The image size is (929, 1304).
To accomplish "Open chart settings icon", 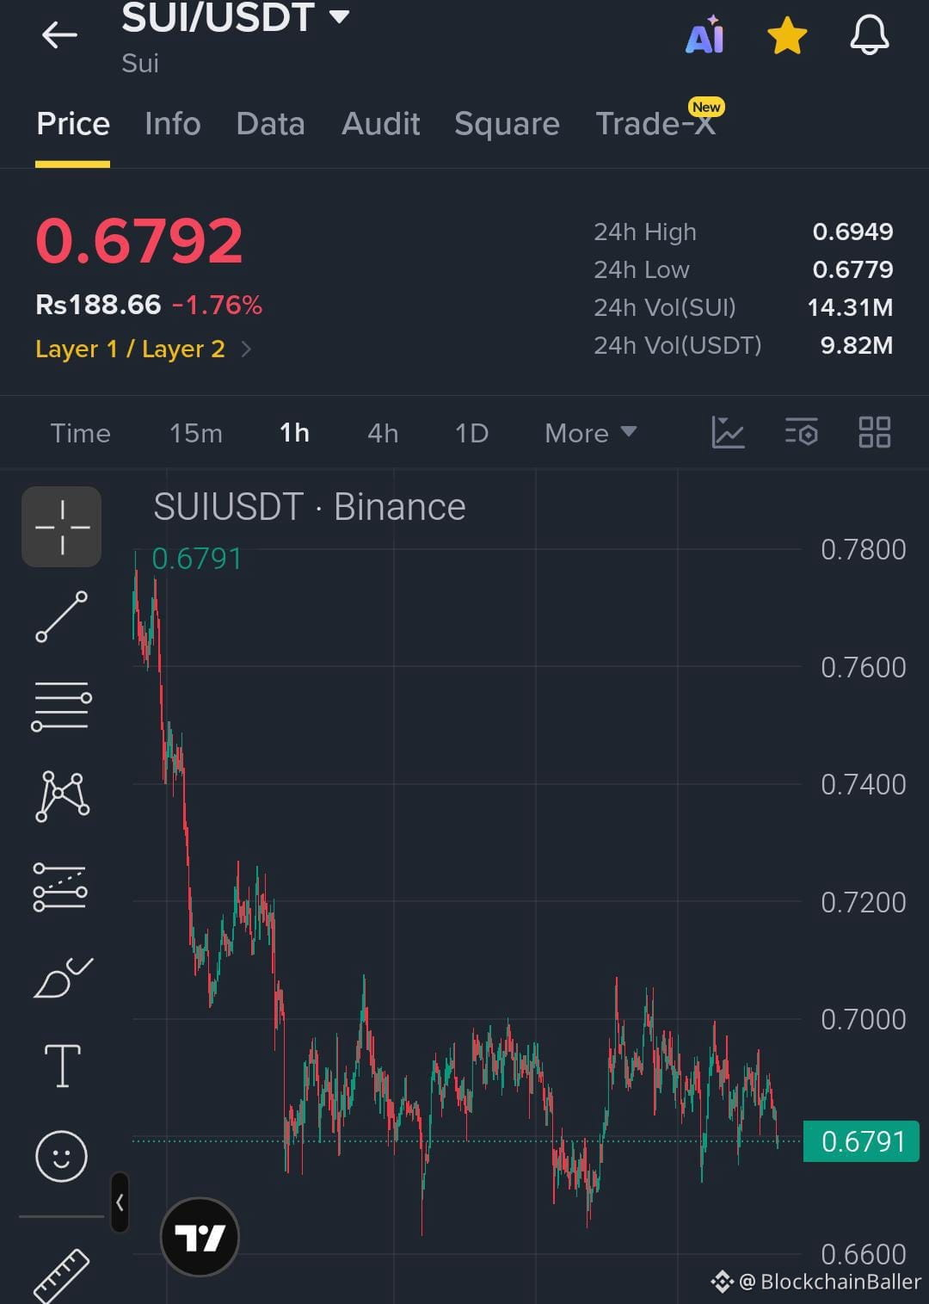I will (801, 432).
